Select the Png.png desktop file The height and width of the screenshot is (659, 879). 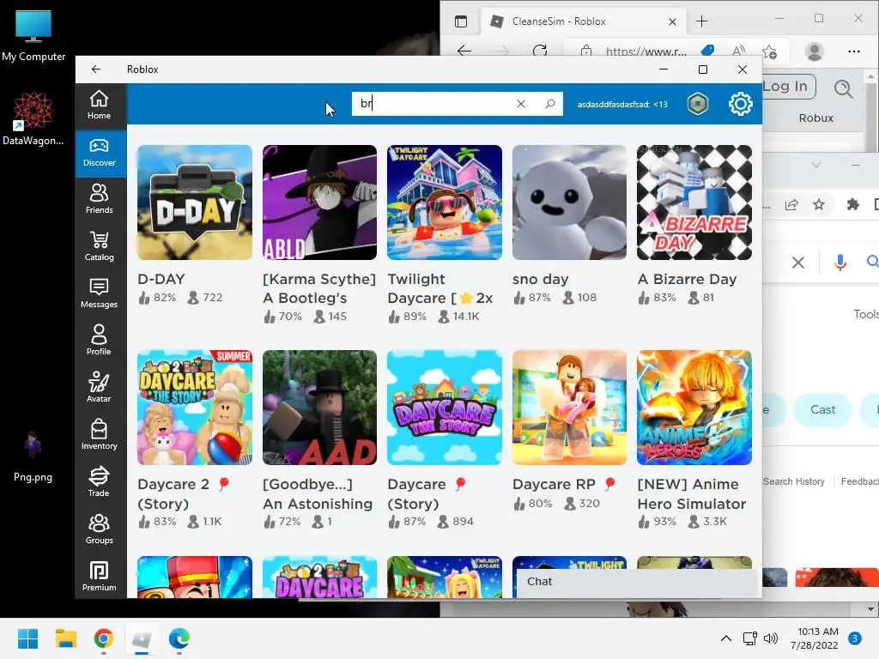[x=33, y=456]
